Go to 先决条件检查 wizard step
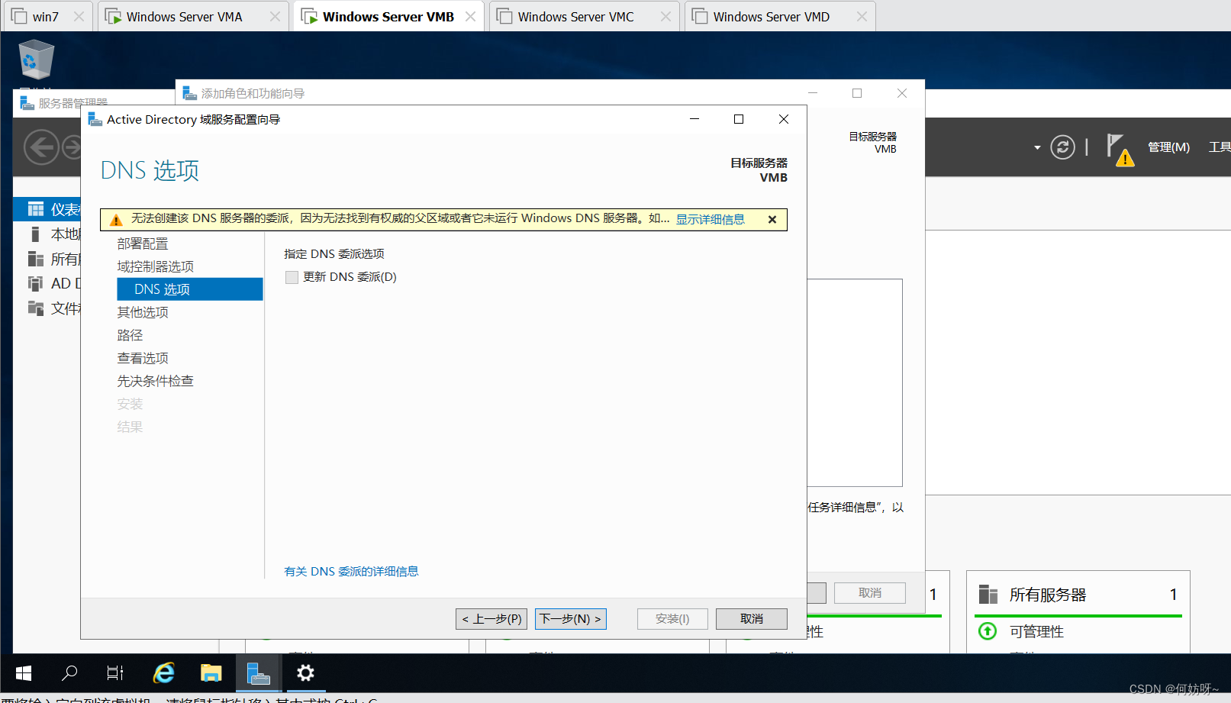This screenshot has width=1231, height=703. 156,381
